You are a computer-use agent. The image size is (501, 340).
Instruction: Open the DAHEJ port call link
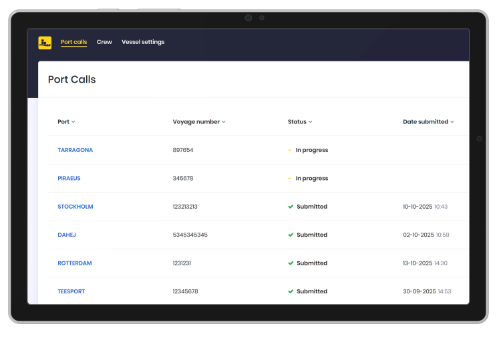(67, 235)
